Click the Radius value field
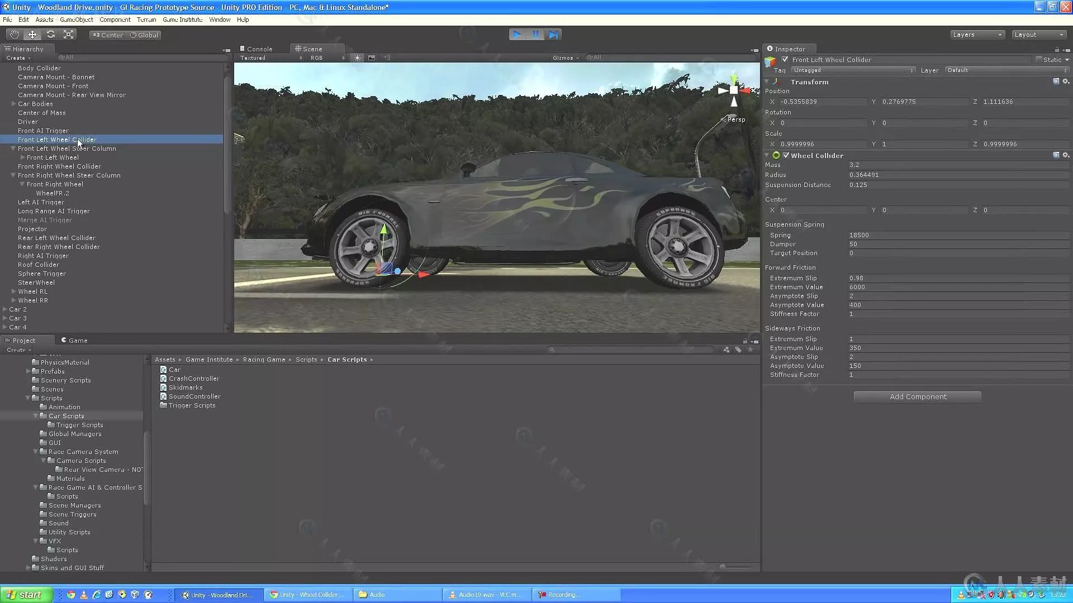Viewport: 1073px width, 603px height. click(957, 175)
